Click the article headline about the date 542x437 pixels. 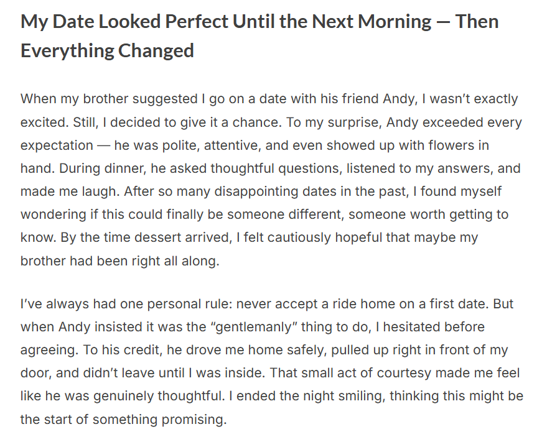click(259, 36)
